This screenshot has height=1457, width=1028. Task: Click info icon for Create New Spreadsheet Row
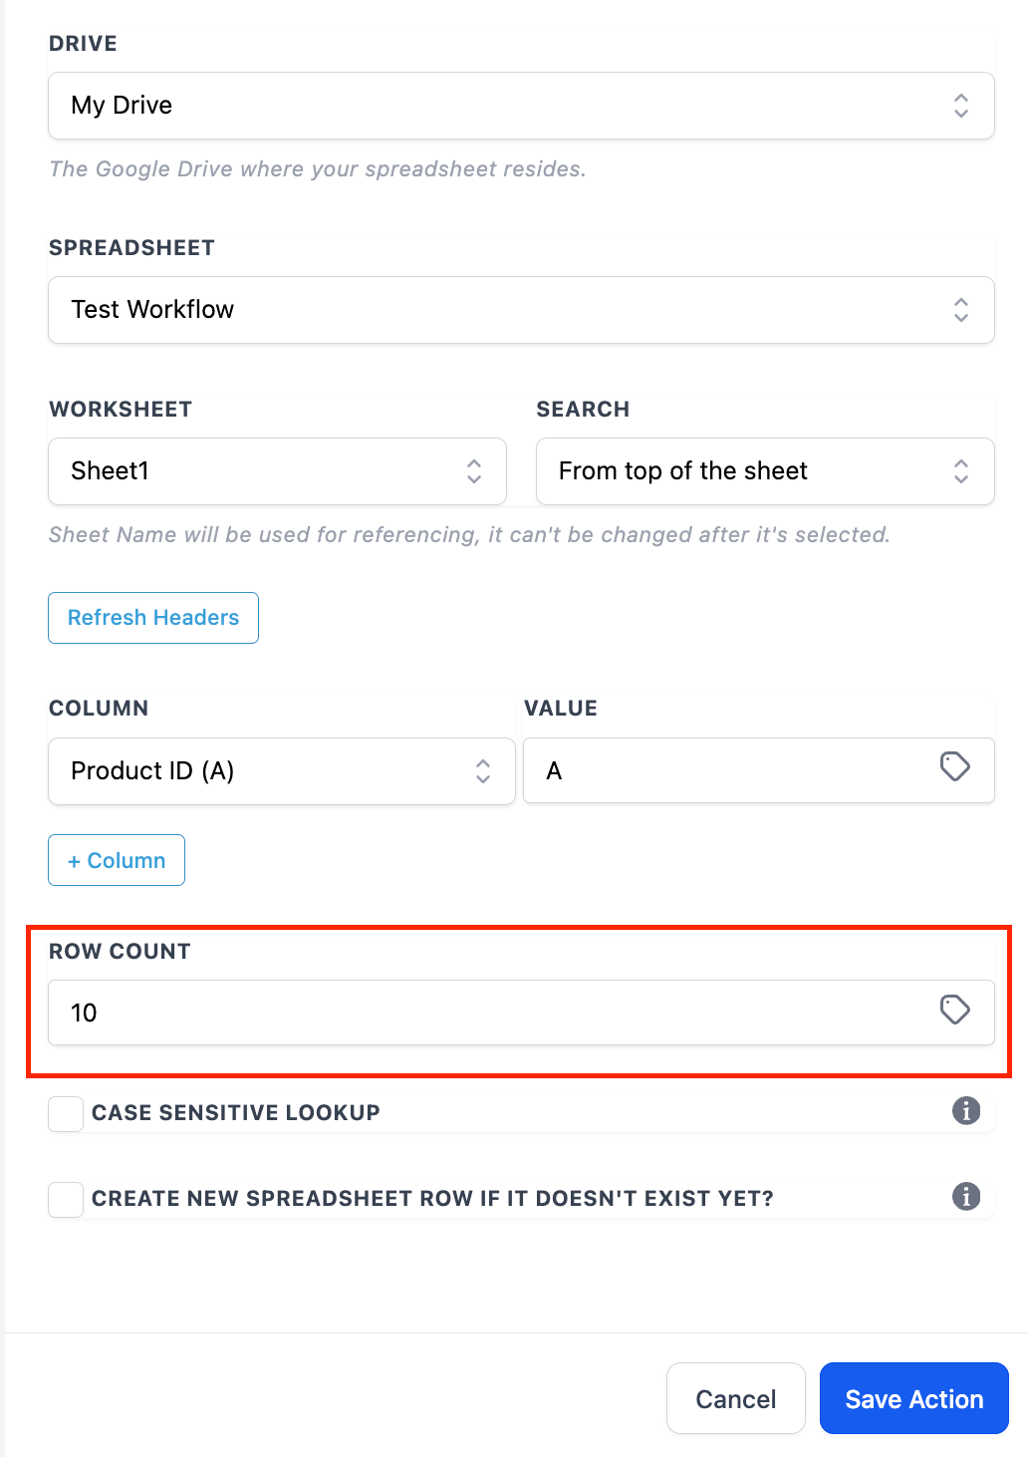click(x=965, y=1196)
